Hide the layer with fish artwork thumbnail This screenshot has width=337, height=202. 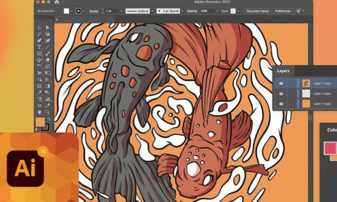click(x=281, y=83)
